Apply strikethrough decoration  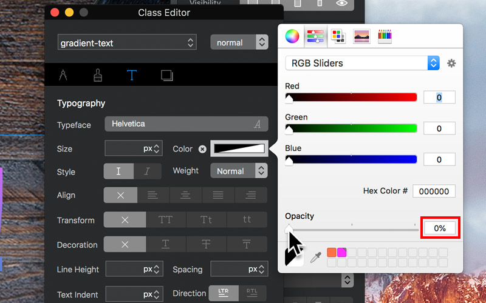(207, 245)
